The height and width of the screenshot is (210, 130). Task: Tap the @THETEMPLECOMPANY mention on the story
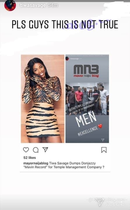click(81, 106)
